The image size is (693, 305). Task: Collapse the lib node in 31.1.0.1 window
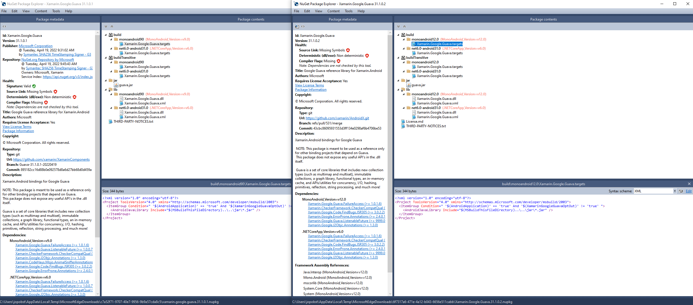click(106, 90)
